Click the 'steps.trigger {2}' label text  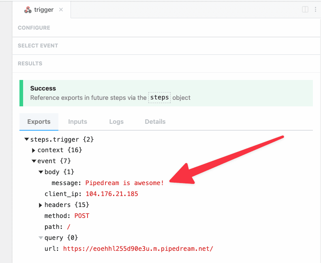(62, 139)
